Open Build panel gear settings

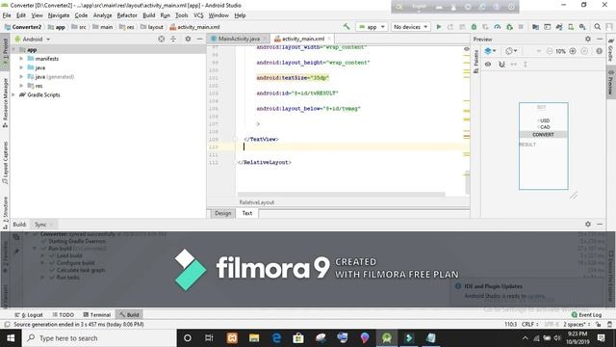[588, 224]
